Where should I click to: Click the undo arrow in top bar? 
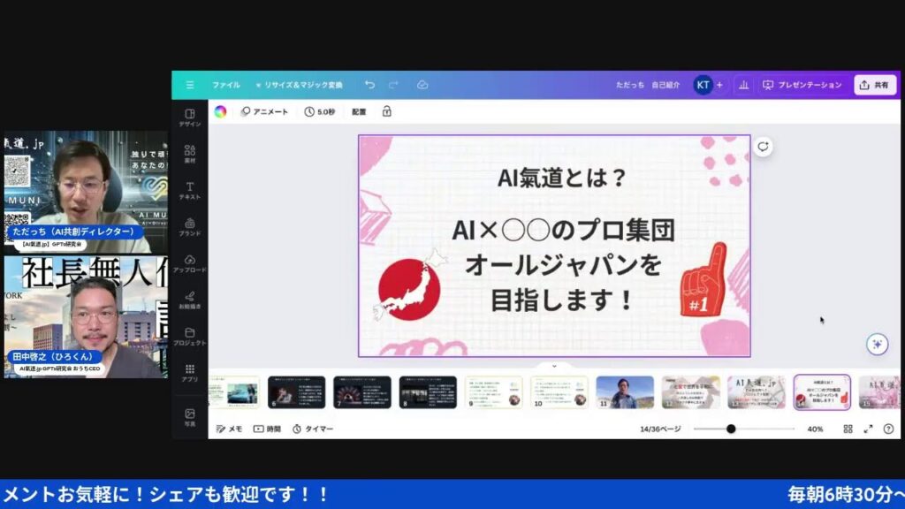coord(369,85)
